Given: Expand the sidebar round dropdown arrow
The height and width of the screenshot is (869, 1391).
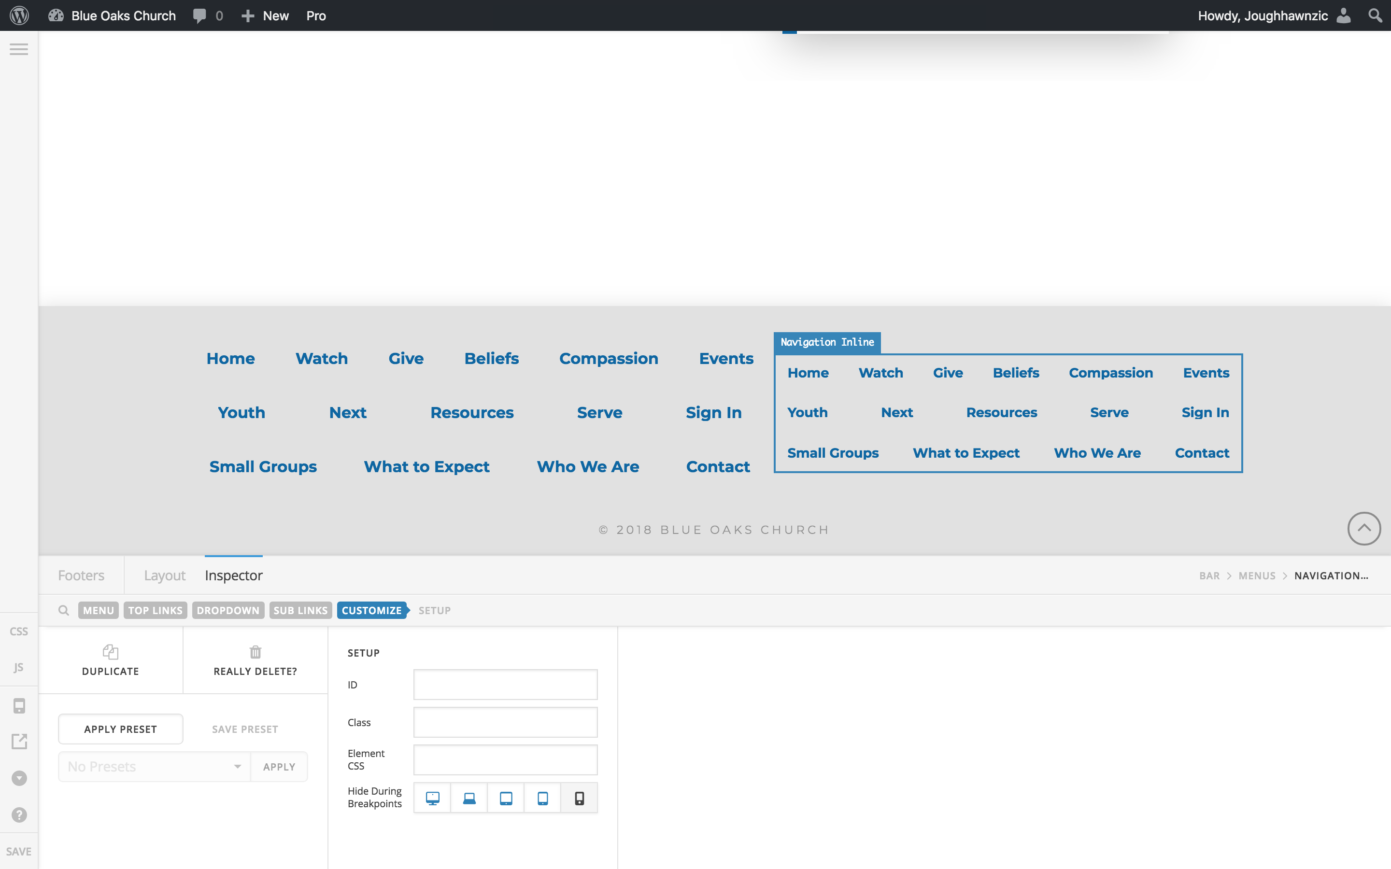Looking at the screenshot, I should pyautogui.click(x=19, y=778).
